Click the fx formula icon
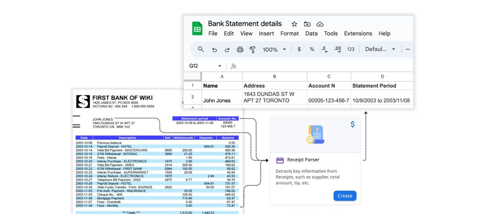The width and height of the screenshot is (484, 214). click(x=234, y=66)
